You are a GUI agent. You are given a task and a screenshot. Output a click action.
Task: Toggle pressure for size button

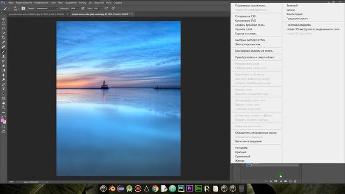tap(113, 9)
